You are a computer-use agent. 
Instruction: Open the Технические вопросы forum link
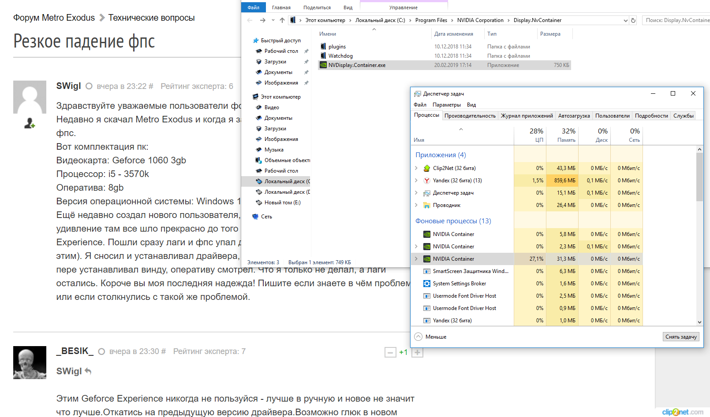[151, 18]
